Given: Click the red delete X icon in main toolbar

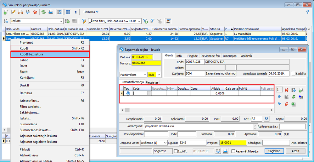Looking at the screenshot, I should pyautogui.click(x=35, y=12).
